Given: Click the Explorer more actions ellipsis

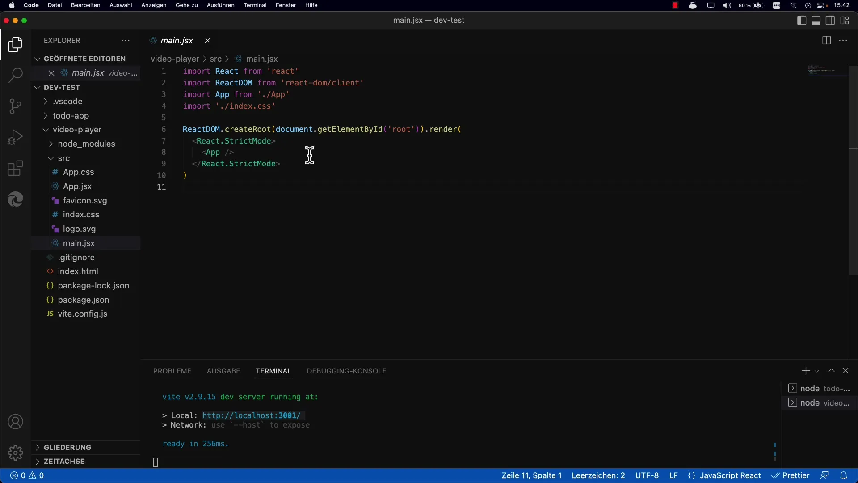Looking at the screenshot, I should 126,41.
